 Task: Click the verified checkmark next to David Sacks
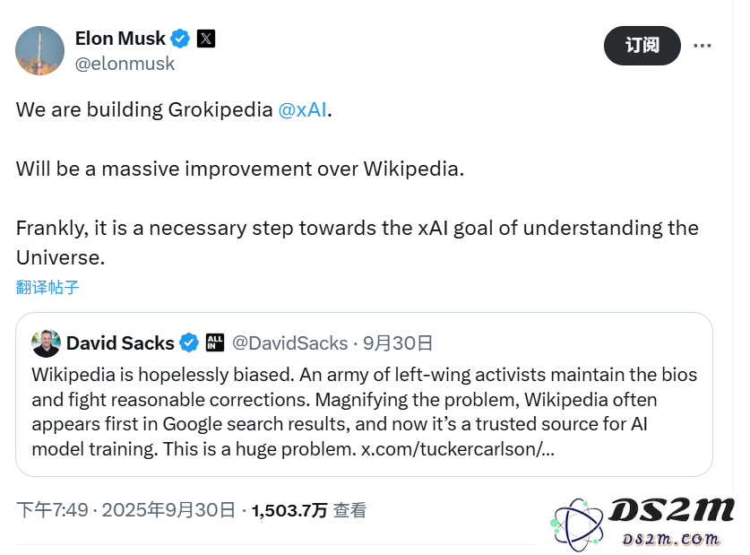click(x=189, y=343)
